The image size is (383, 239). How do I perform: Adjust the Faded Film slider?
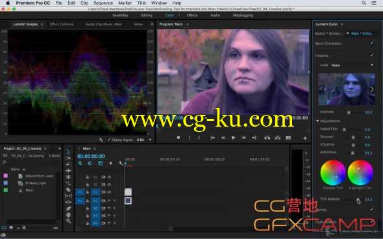tap(344, 129)
